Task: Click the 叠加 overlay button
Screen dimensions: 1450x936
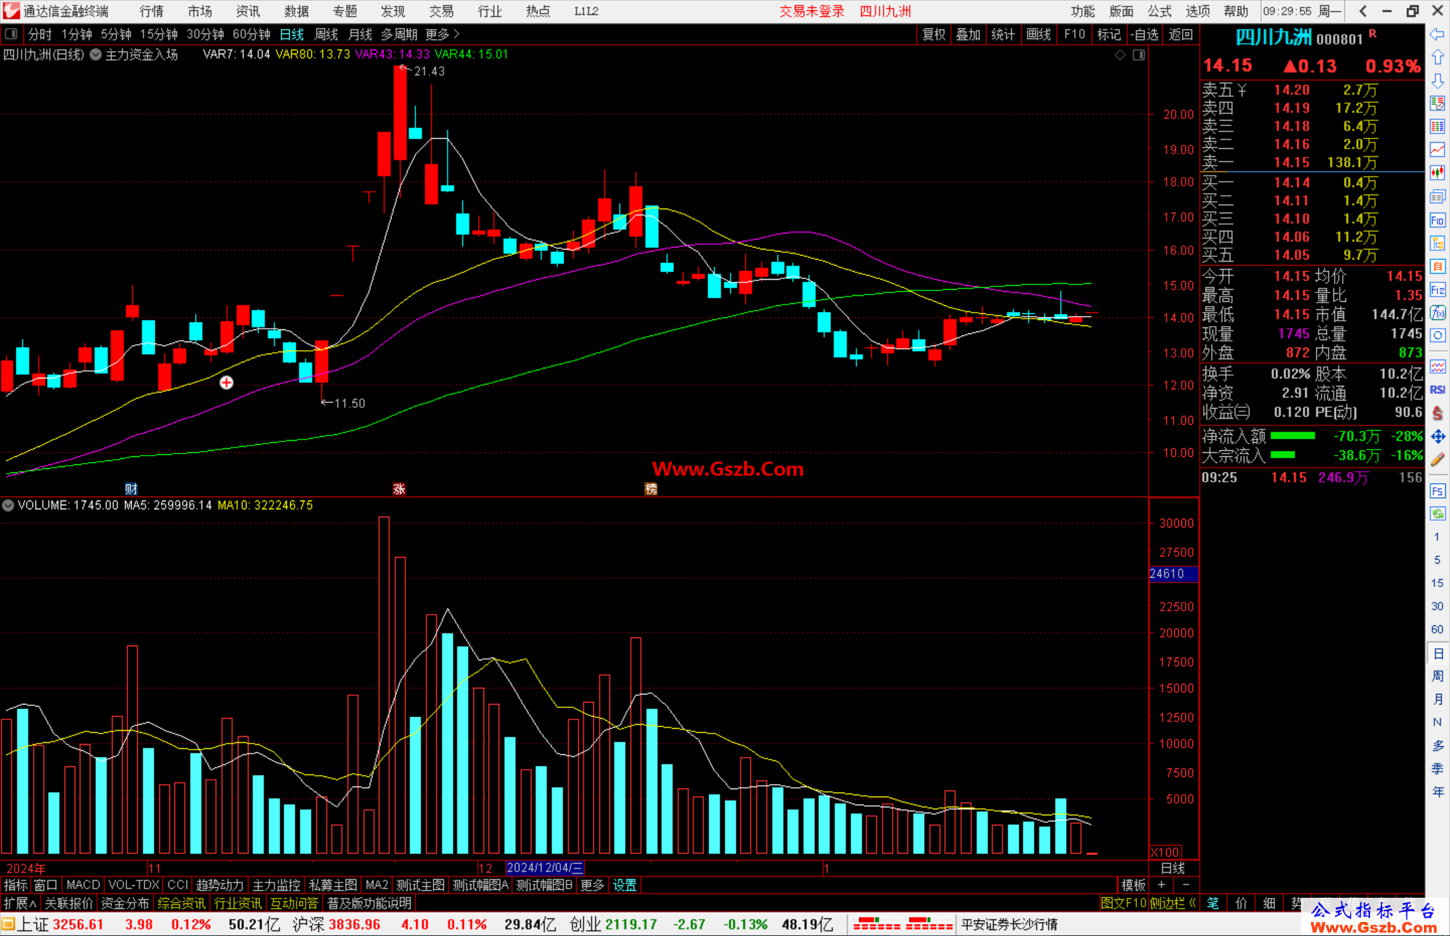Action: [x=968, y=34]
